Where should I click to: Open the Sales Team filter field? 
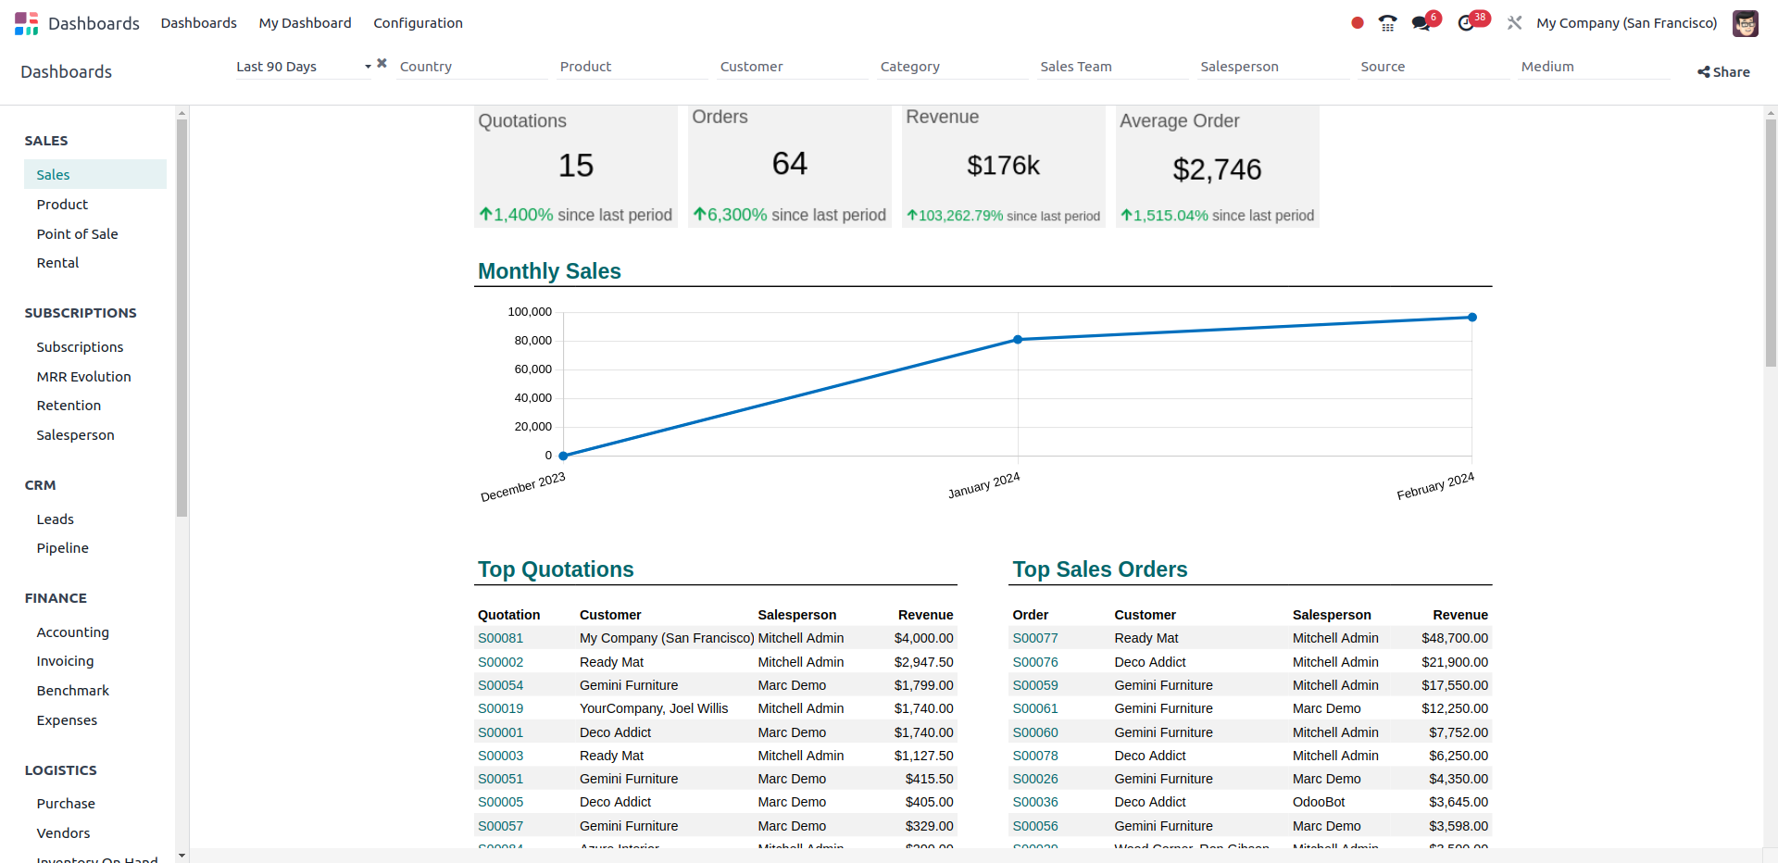pyautogui.click(x=1113, y=67)
